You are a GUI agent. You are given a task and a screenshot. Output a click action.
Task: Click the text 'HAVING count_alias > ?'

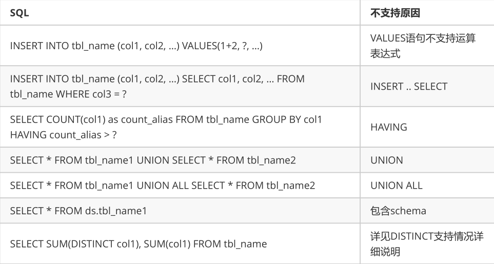[x=63, y=135]
